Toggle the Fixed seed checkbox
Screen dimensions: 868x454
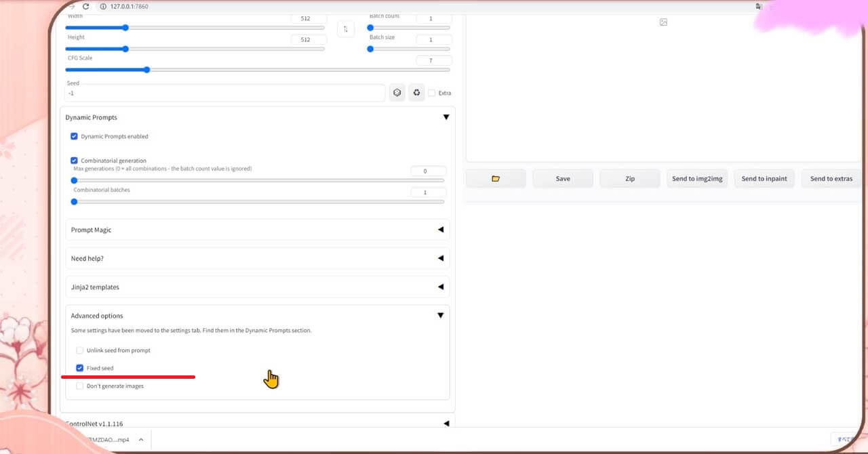(x=80, y=368)
